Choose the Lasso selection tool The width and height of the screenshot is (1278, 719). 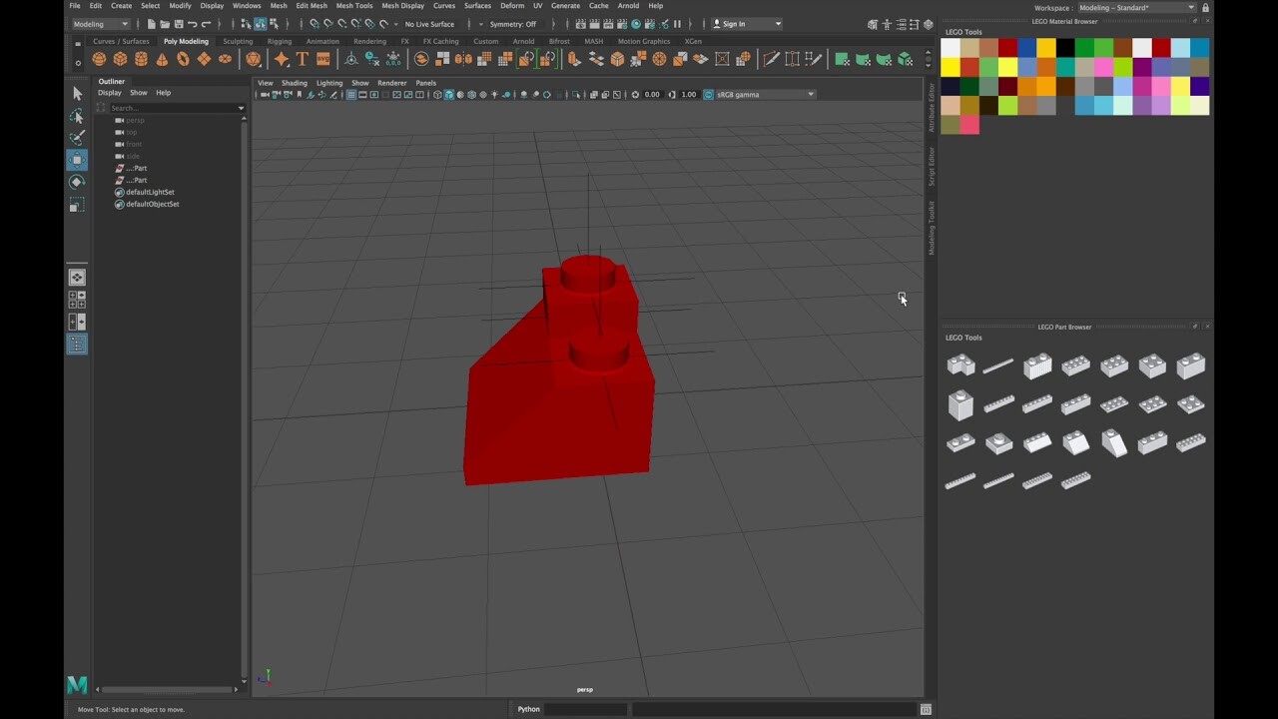(77, 116)
